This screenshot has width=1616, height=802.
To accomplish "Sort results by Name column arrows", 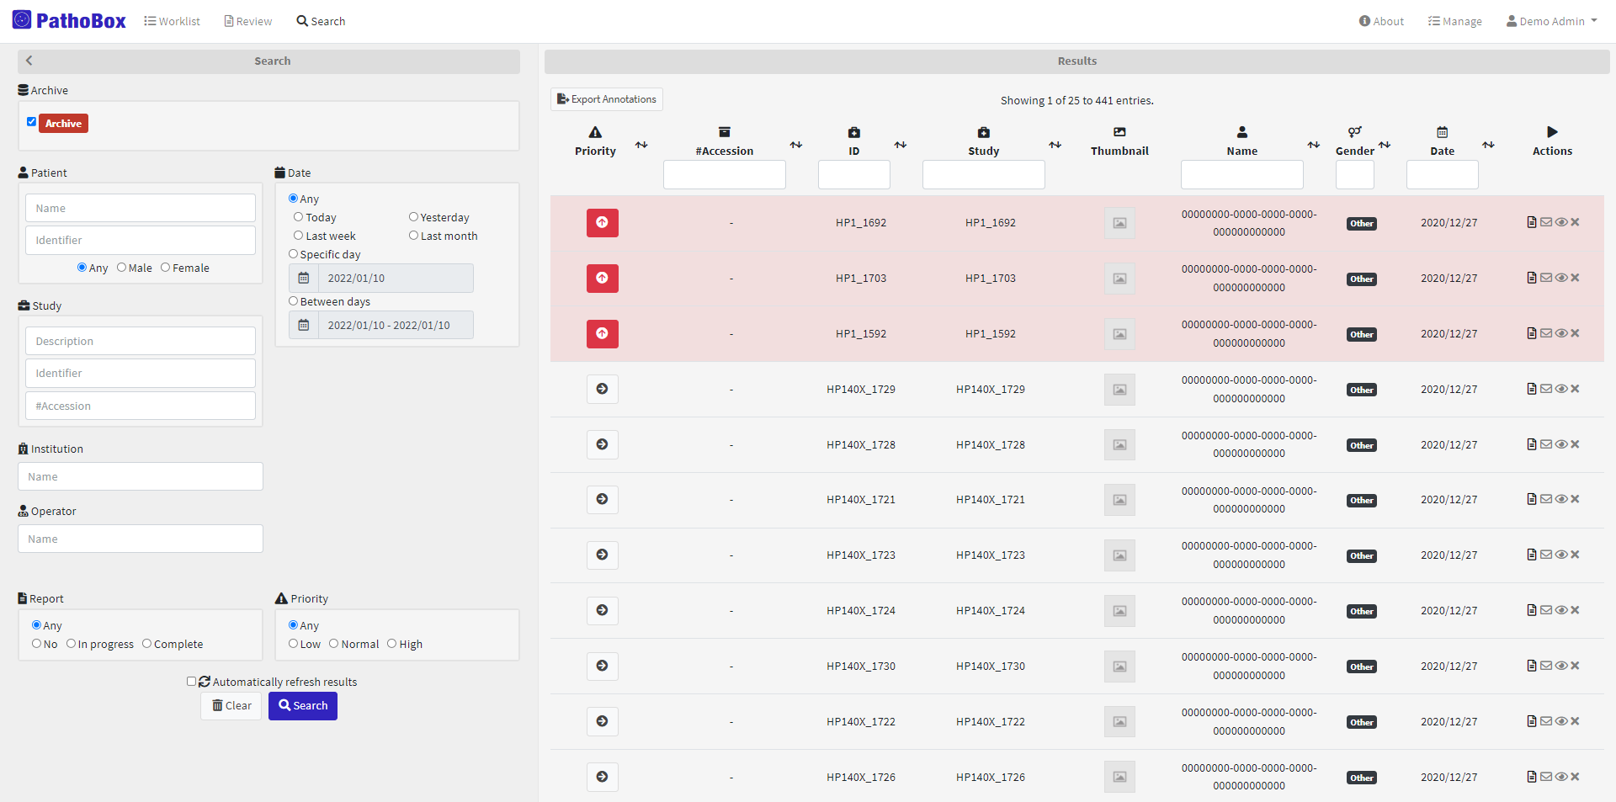I will click(1313, 145).
